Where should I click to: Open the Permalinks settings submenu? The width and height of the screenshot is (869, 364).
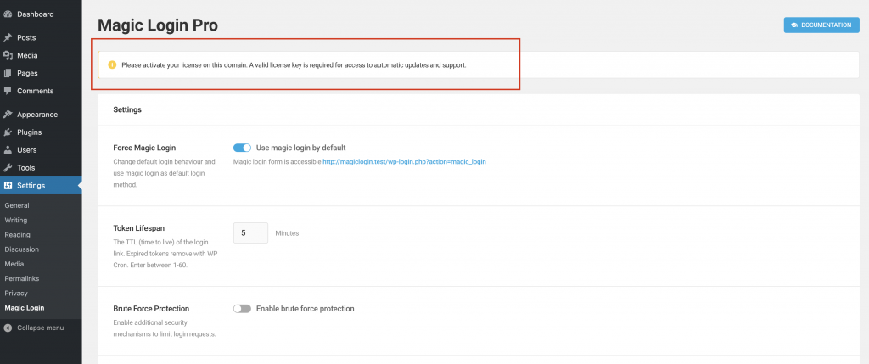(21, 278)
